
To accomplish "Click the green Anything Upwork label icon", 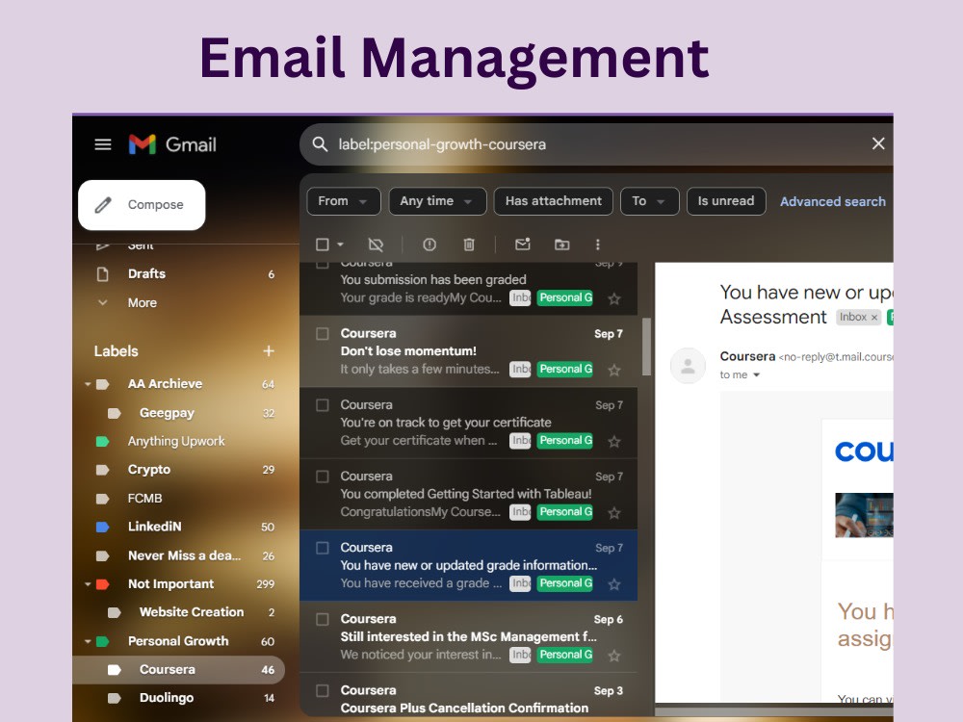I will point(103,442).
